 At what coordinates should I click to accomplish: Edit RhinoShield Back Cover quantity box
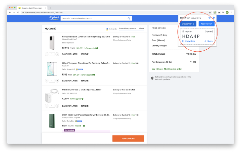[52, 54]
